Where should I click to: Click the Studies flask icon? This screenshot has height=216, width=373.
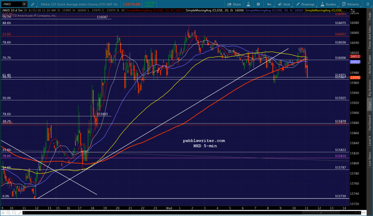point(322,4)
